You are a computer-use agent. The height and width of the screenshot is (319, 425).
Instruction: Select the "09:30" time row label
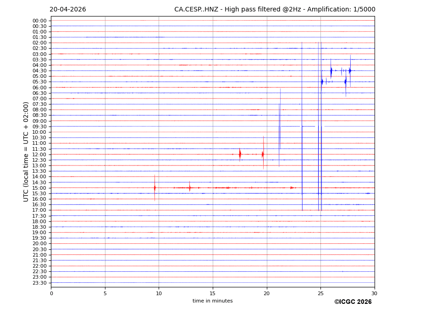click(x=39, y=126)
